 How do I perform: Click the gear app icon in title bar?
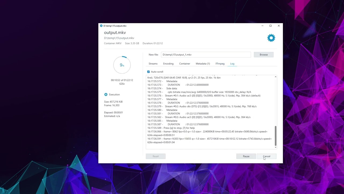[x=101, y=26]
